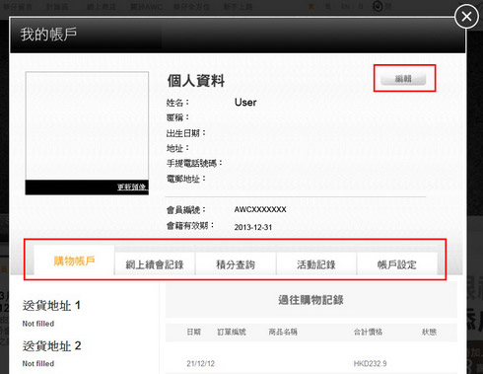Close the 我的帳戶 popup dialog
Screen dimensions: 483x374
[x=466, y=16]
